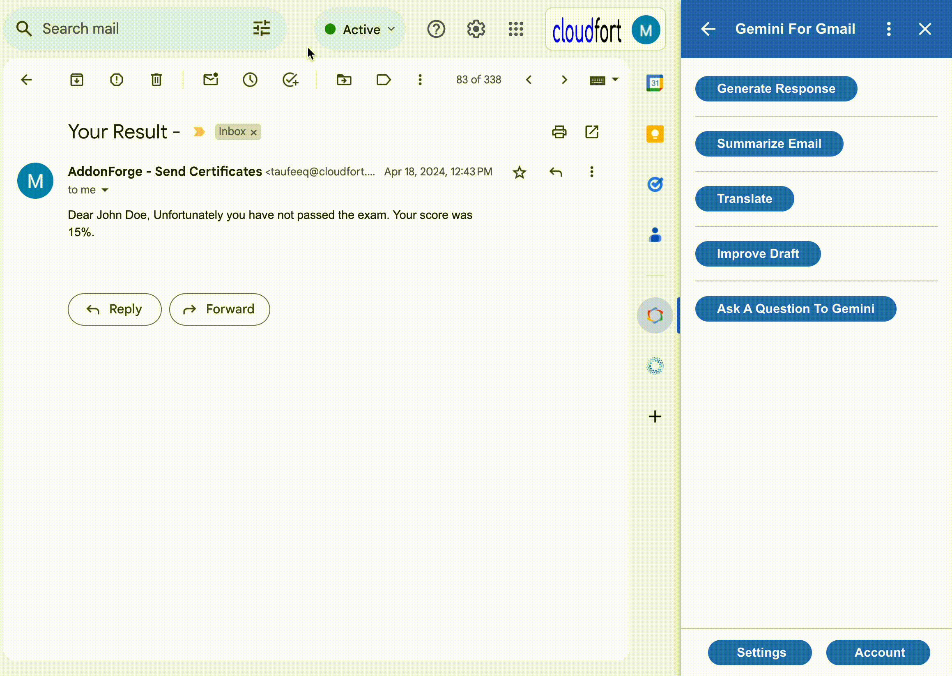Image resolution: width=952 pixels, height=676 pixels.
Task: Open Gmail Settings gear
Action: pos(476,29)
